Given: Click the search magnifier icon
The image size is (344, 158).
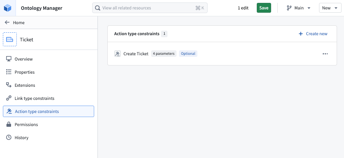Looking at the screenshot, I should tap(97, 8).
